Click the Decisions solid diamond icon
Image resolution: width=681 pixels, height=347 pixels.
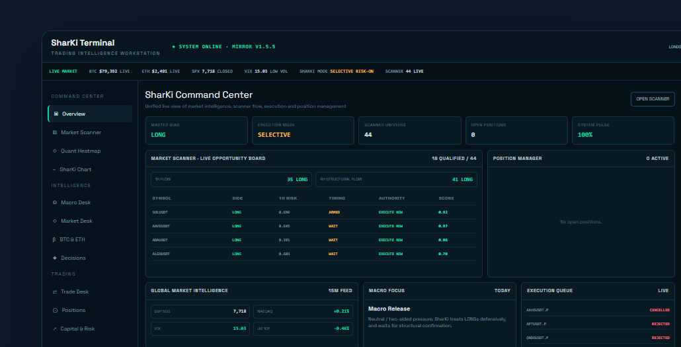click(55, 258)
